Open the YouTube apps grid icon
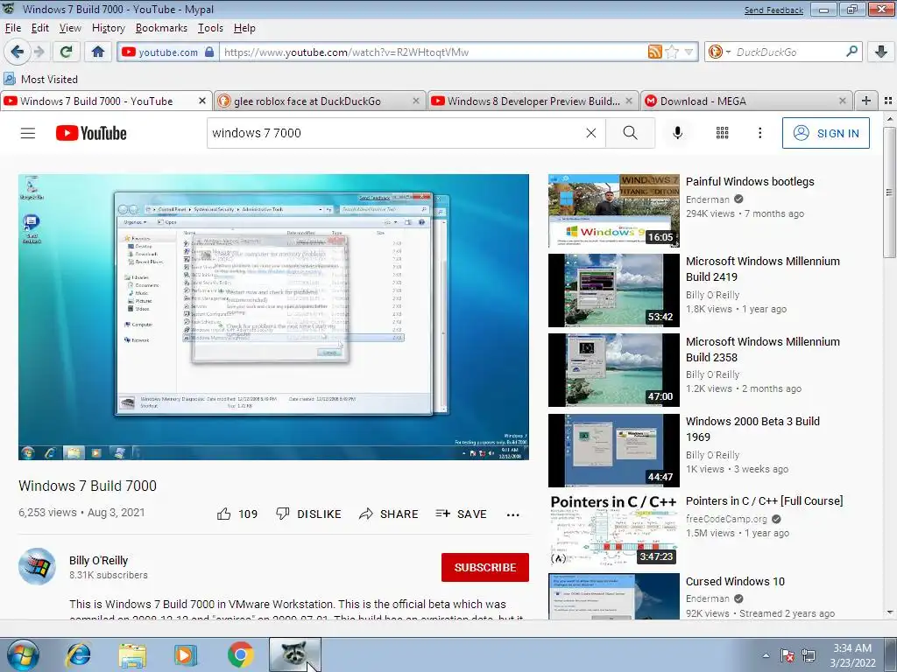 pos(723,133)
